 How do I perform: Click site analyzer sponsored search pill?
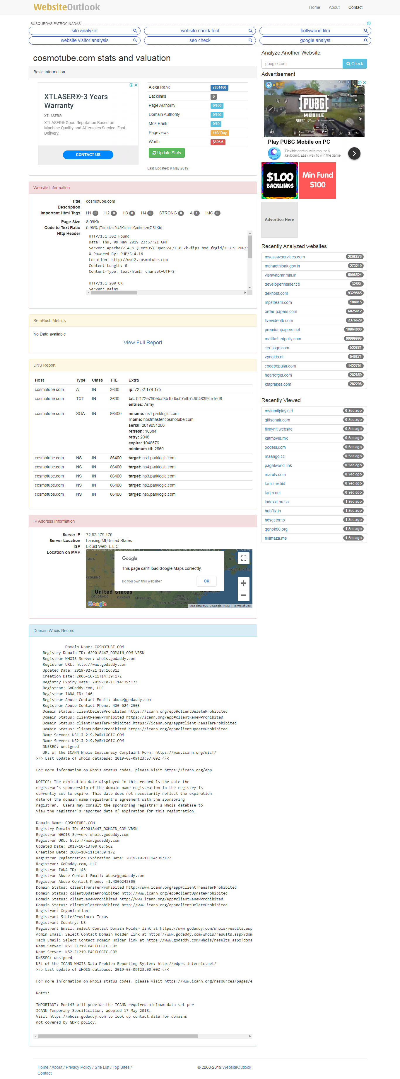point(85,31)
